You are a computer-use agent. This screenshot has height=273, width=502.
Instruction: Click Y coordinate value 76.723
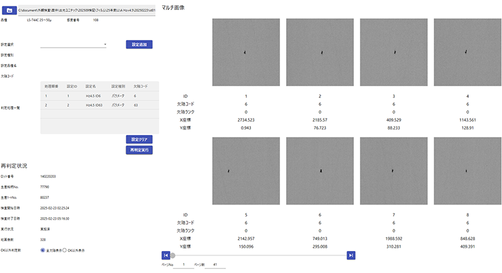(320, 128)
